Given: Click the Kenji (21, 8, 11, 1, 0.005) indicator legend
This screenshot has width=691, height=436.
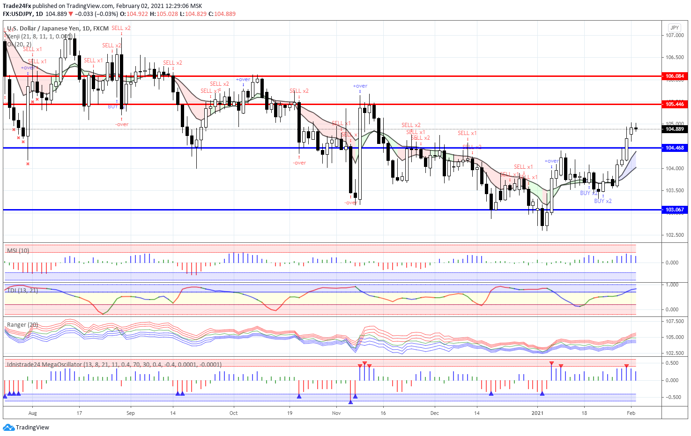Looking at the screenshot, I should point(39,36).
